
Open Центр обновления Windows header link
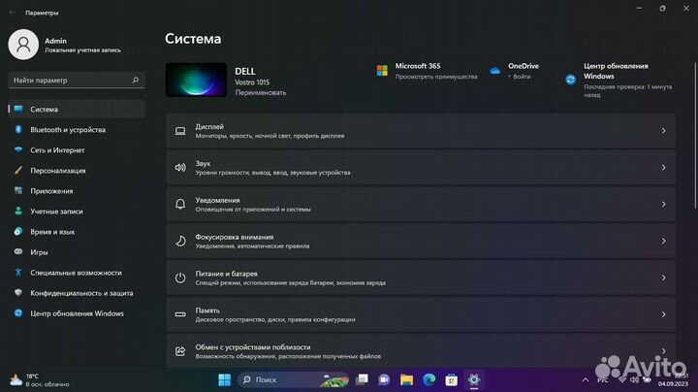pos(617,71)
